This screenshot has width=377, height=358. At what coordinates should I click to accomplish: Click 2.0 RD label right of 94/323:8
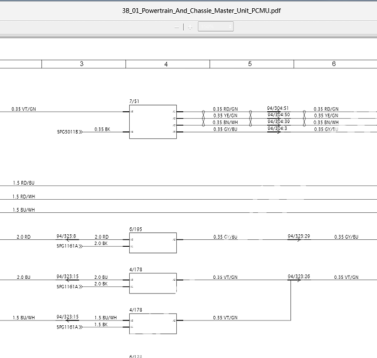point(102,237)
